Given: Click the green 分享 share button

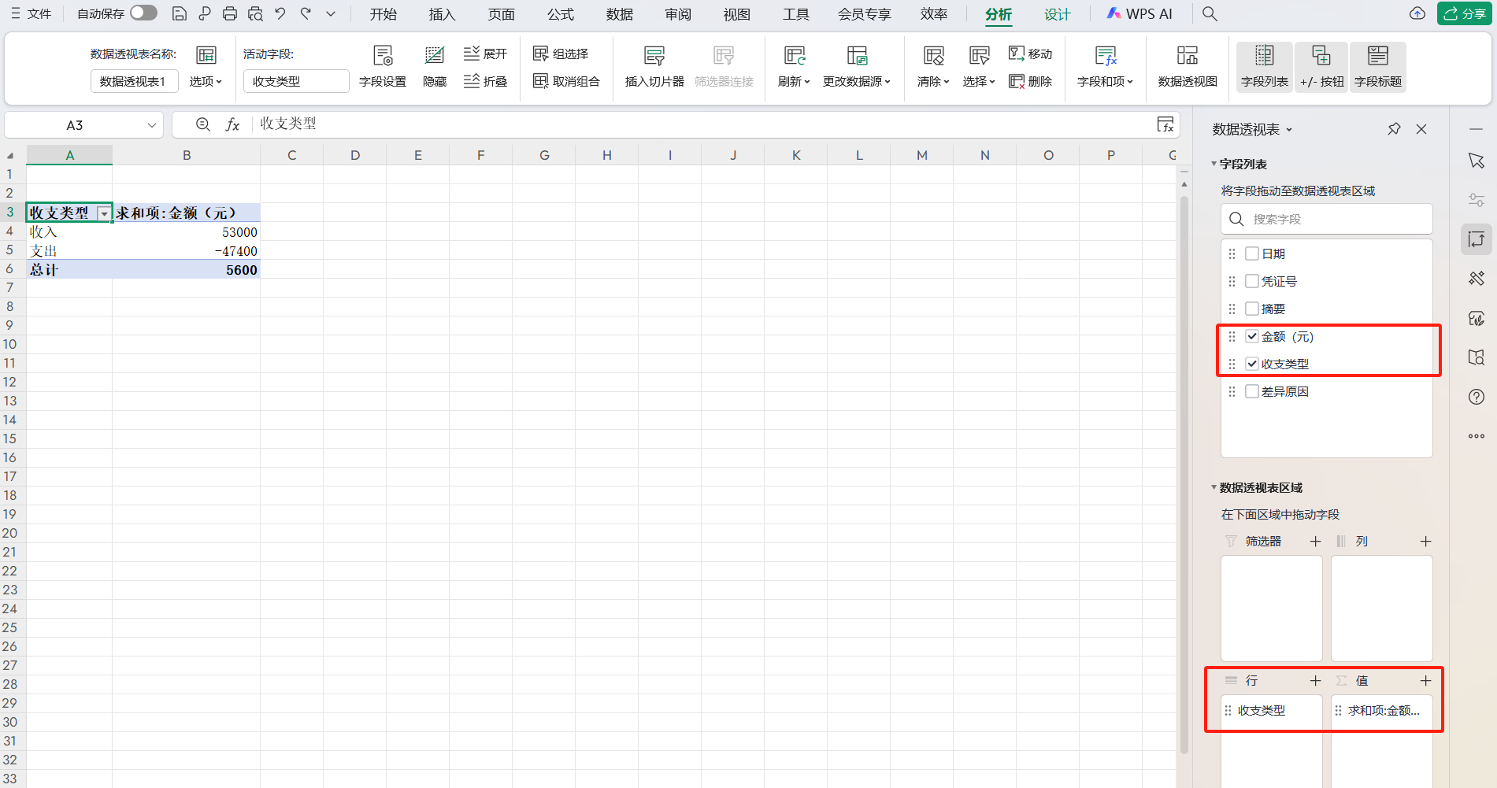Looking at the screenshot, I should [x=1464, y=13].
